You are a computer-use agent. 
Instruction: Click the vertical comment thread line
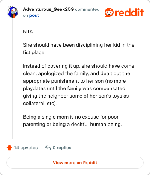coord(12,79)
